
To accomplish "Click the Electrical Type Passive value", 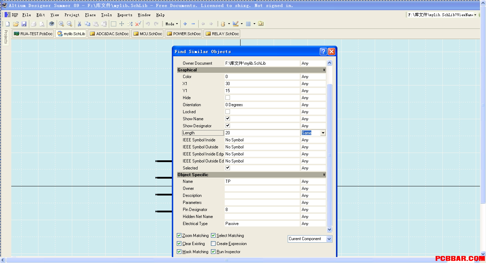I will [x=262, y=224].
